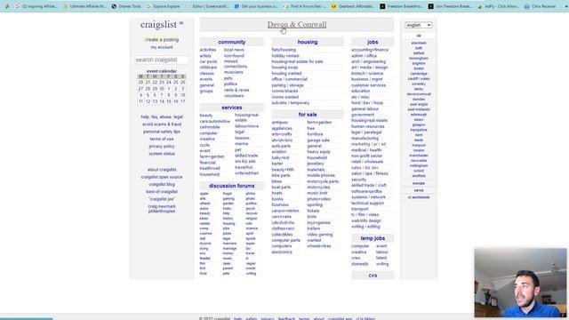Open the Gearbest bookmark in the bookmarks bar
The width and height of the screenshot is (569, 320).
tap(352, 6)
